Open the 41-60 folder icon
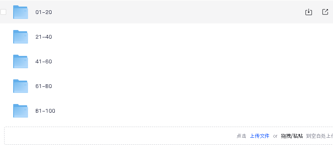Screen dimensions: 333x162 (21, 61)
